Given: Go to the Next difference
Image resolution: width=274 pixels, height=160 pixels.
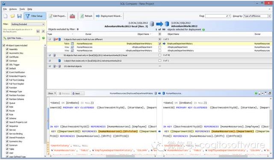Looking at the screenshot, I should (x=78, y=93).
